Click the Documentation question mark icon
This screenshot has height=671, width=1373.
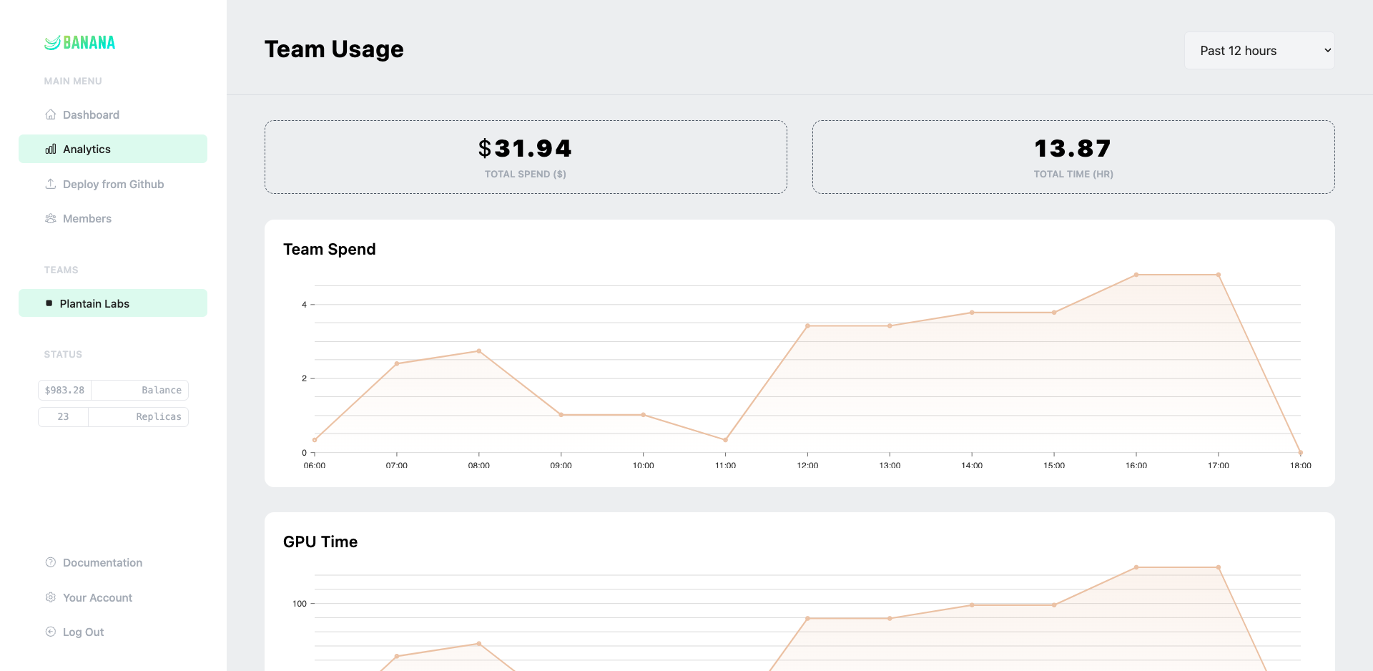pos(51,563)
